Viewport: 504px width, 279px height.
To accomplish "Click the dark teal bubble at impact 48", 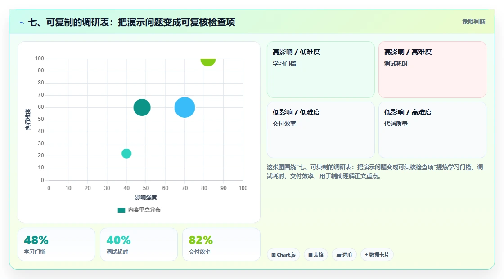I will tap(142, 107).
